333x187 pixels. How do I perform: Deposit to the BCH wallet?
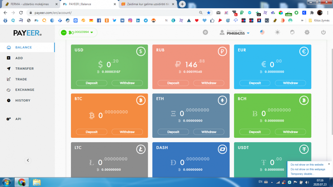255,132
